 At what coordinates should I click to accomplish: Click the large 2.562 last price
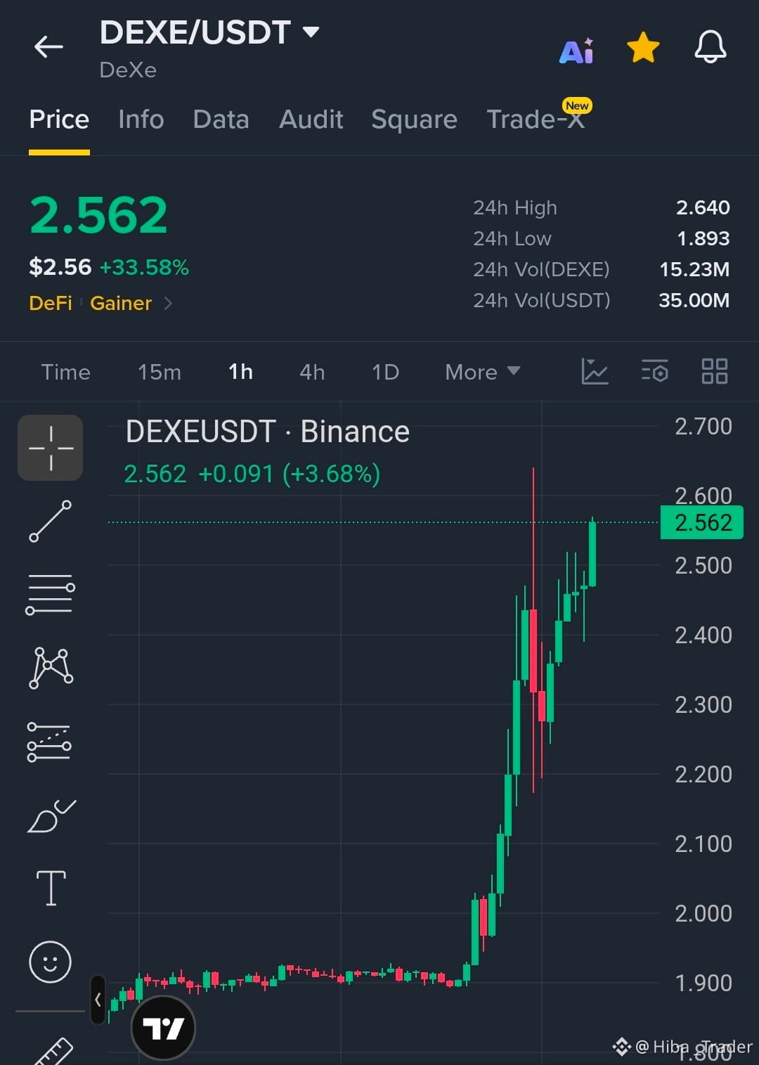coord(98,215)
